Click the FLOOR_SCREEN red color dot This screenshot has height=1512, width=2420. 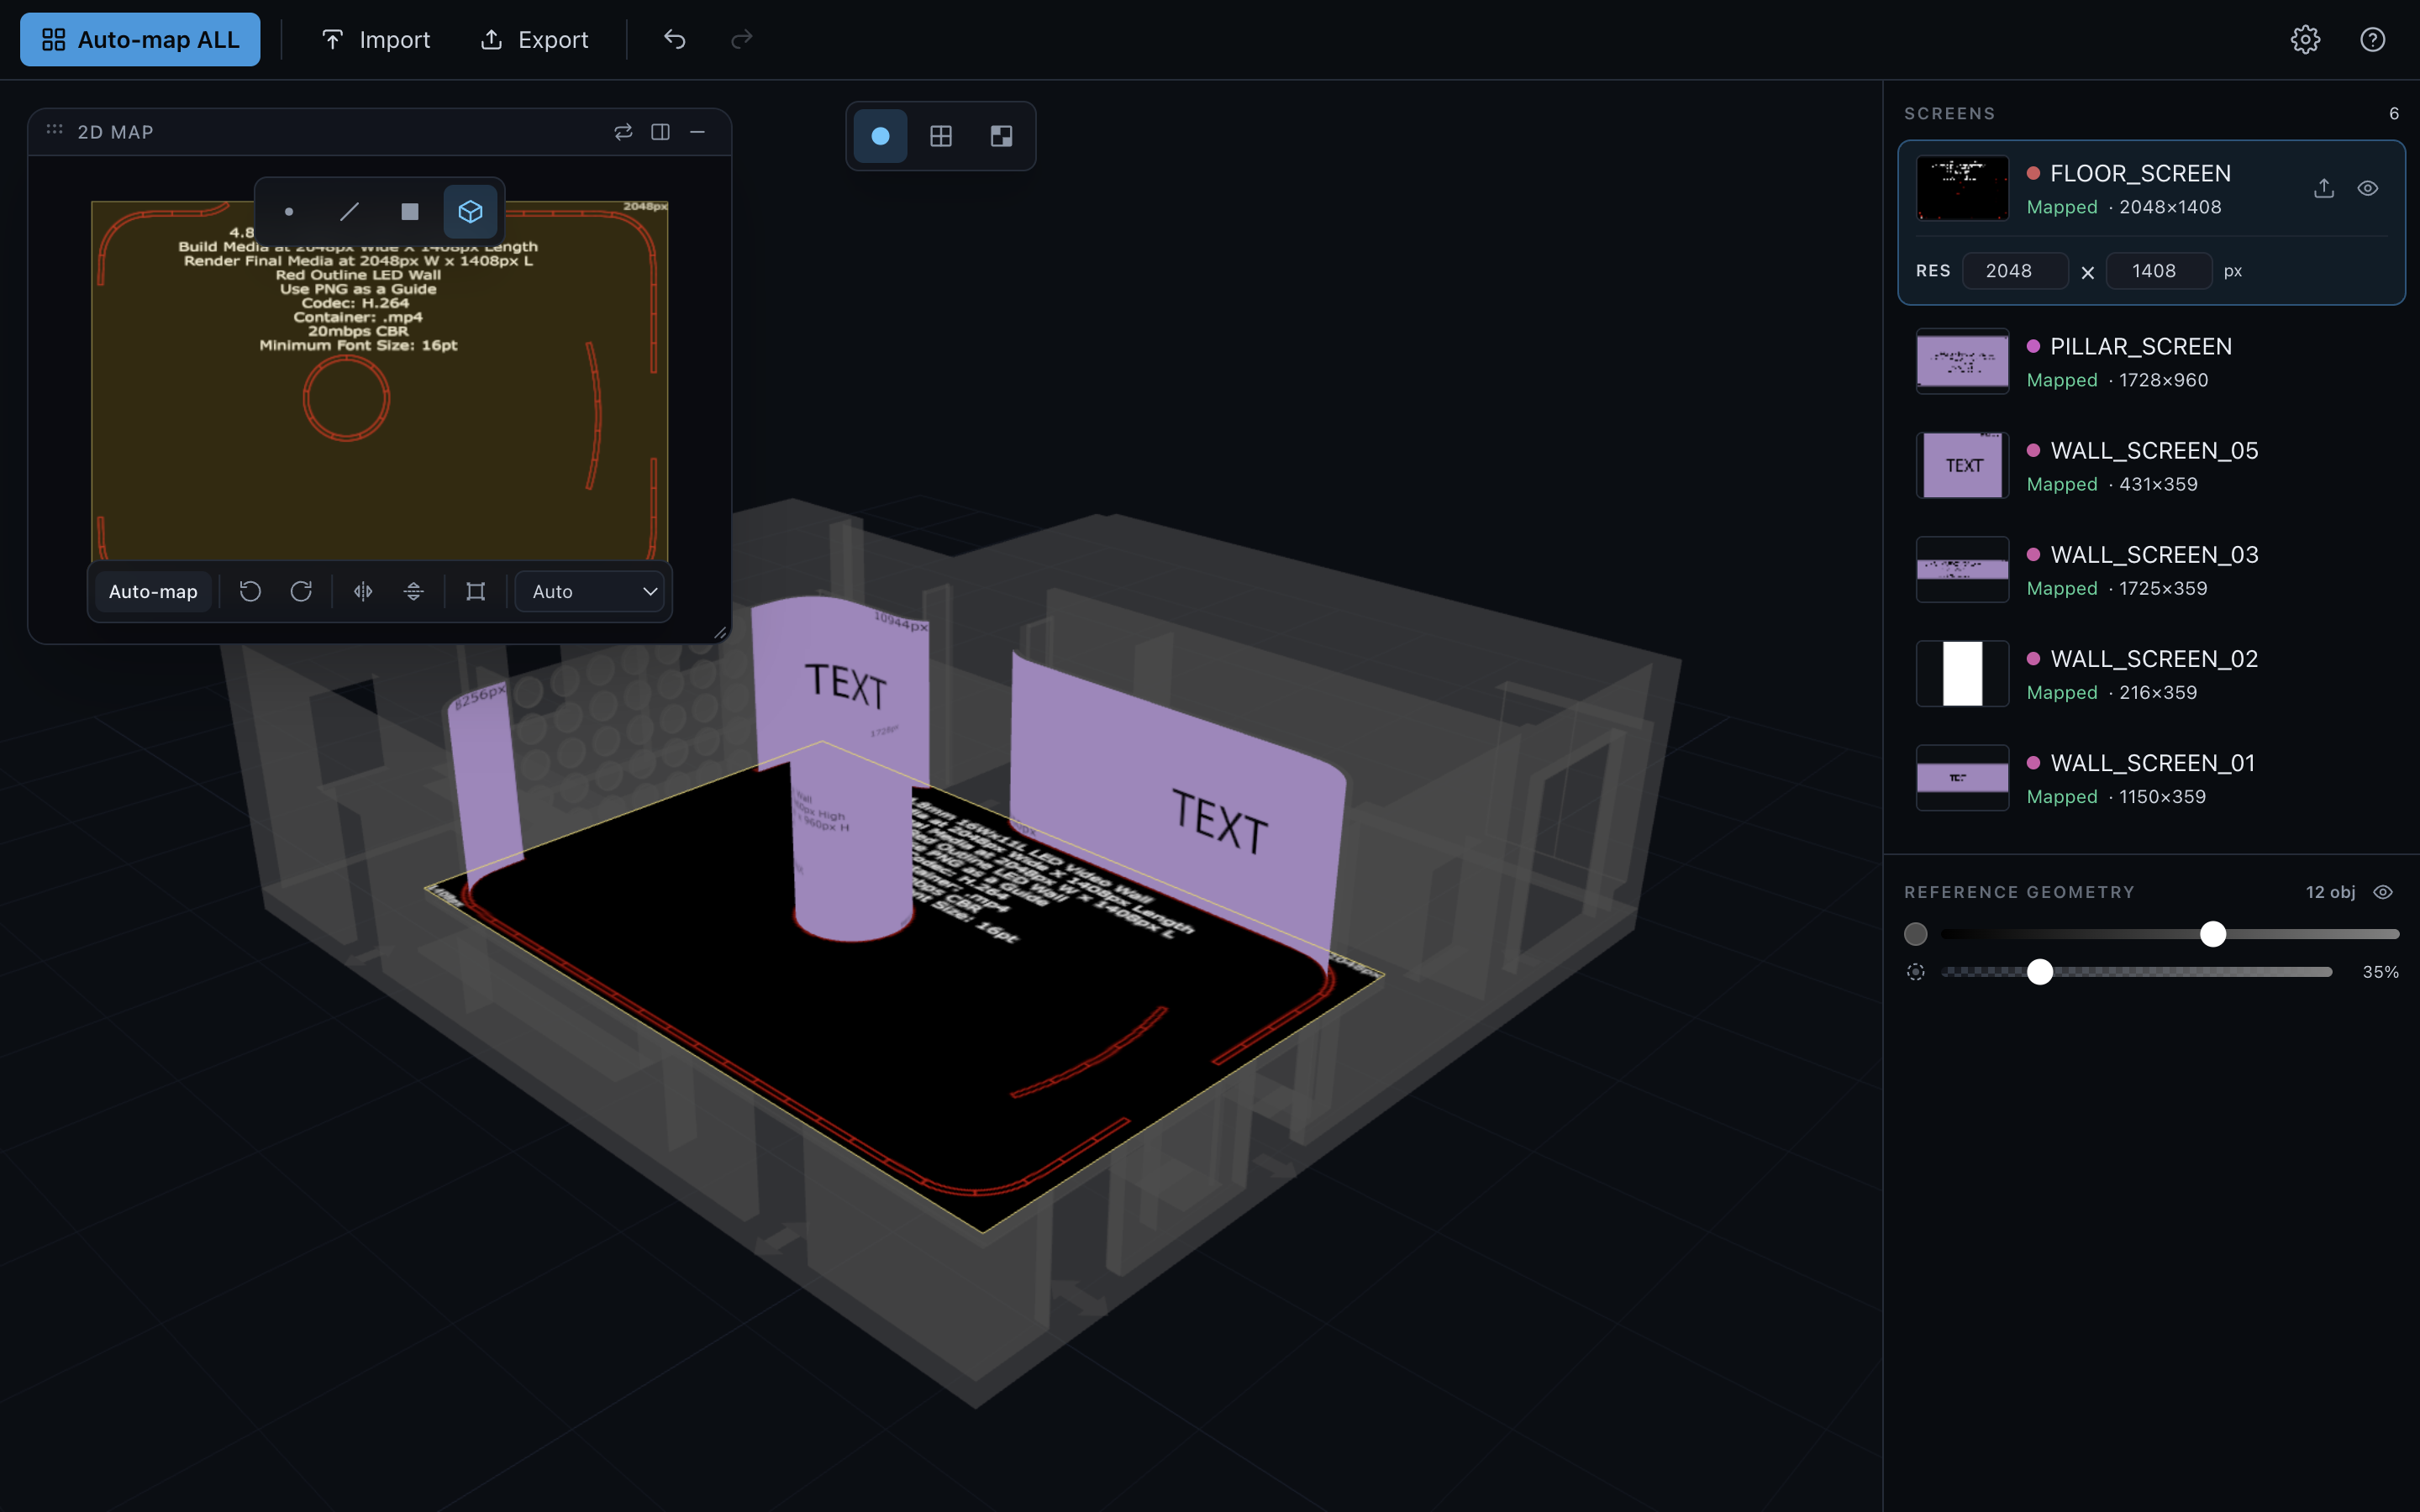[x=2033, y=173]
